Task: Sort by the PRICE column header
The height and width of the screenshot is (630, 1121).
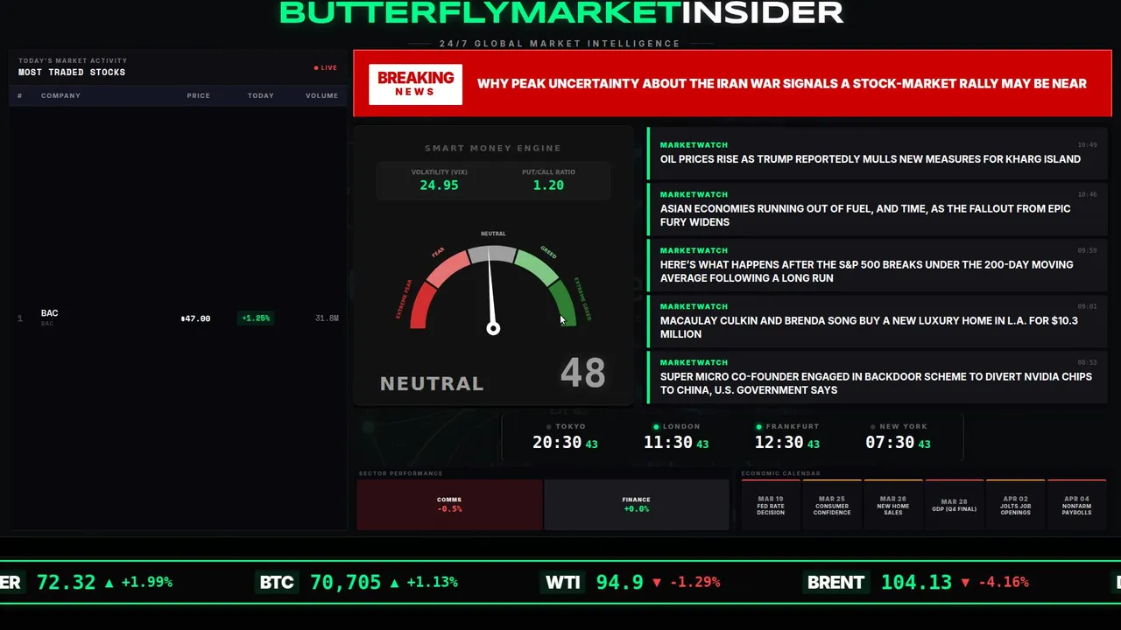Action: (198, 95)
